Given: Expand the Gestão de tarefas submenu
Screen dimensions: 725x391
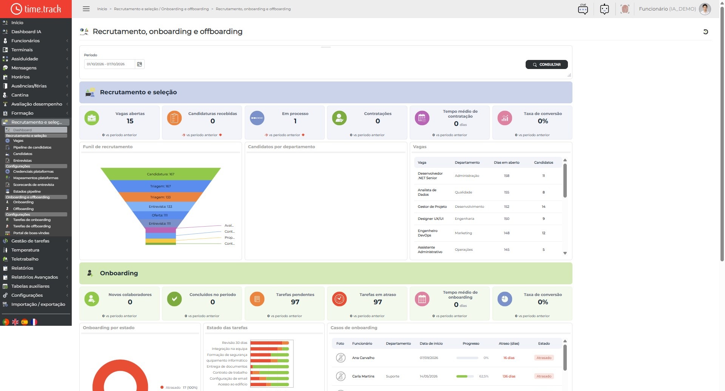Looking at the screenshot, I should 36,241.
